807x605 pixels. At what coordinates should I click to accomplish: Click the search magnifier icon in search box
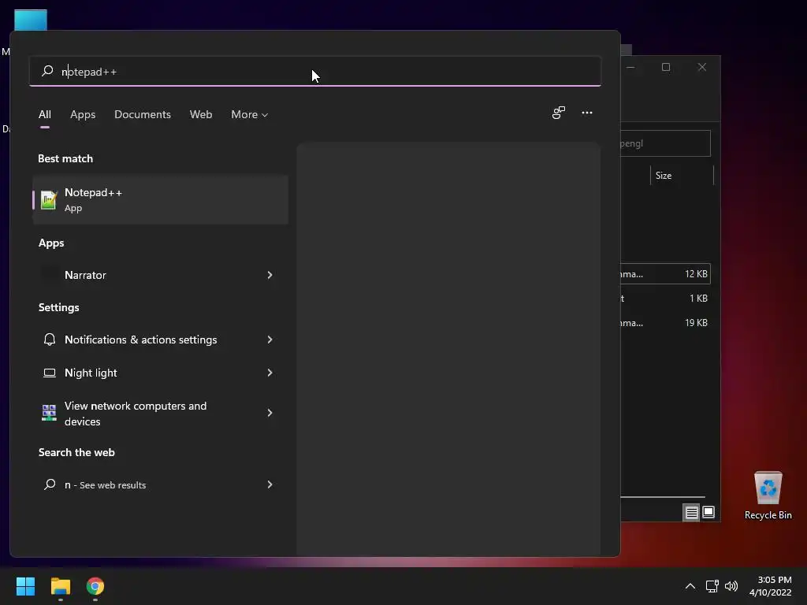(x=47, y=71)
